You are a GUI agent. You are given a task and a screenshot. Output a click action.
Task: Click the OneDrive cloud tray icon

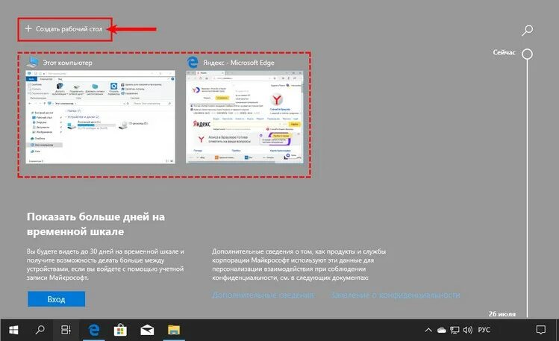coord(441,330)
